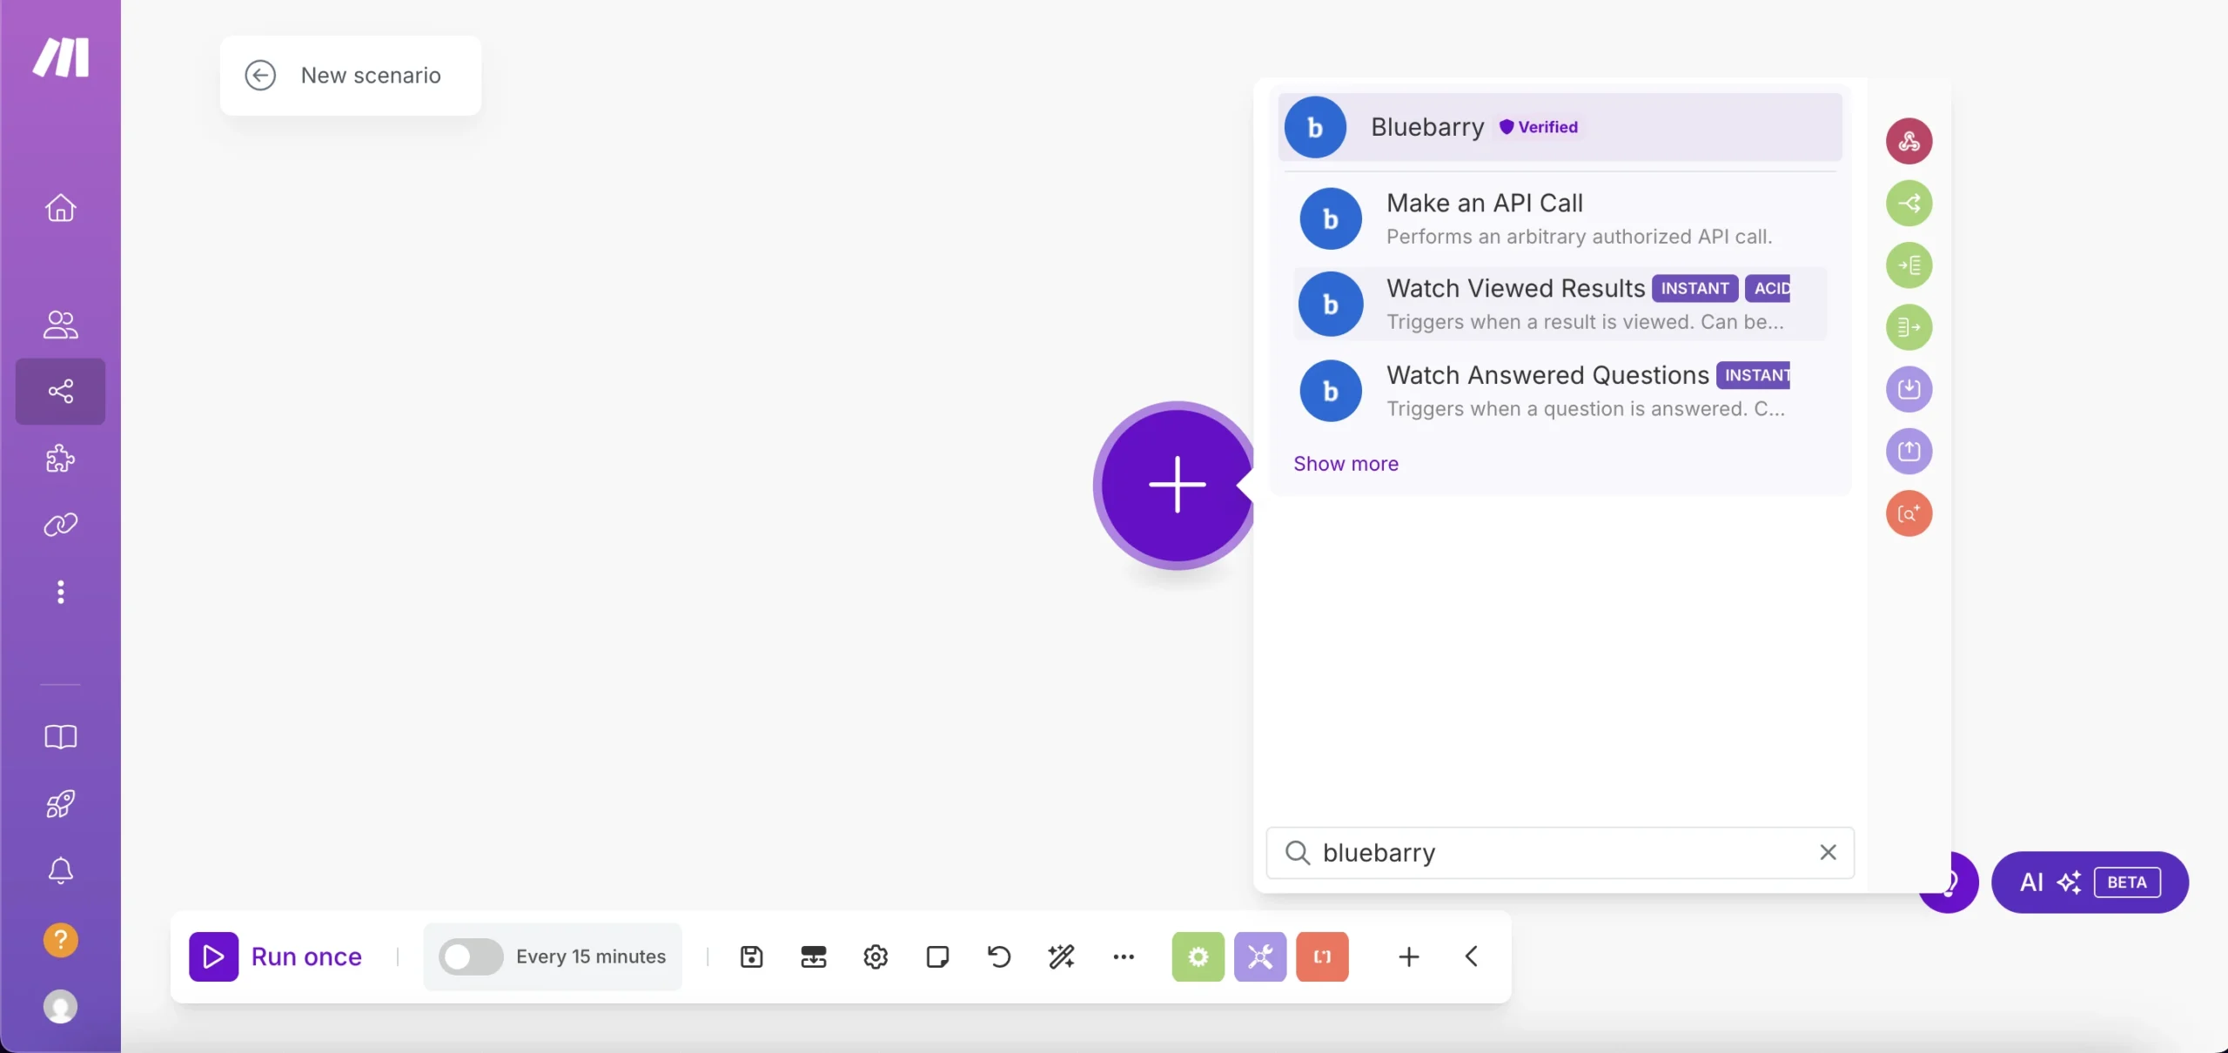Viewport: 2228px width, 1053px height.
Task: Open the Connections link icon
Action: [61, 525]
